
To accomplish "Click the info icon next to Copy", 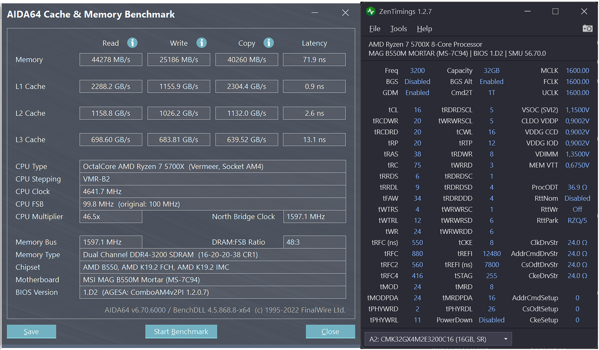I will click(x=268, y=43).
